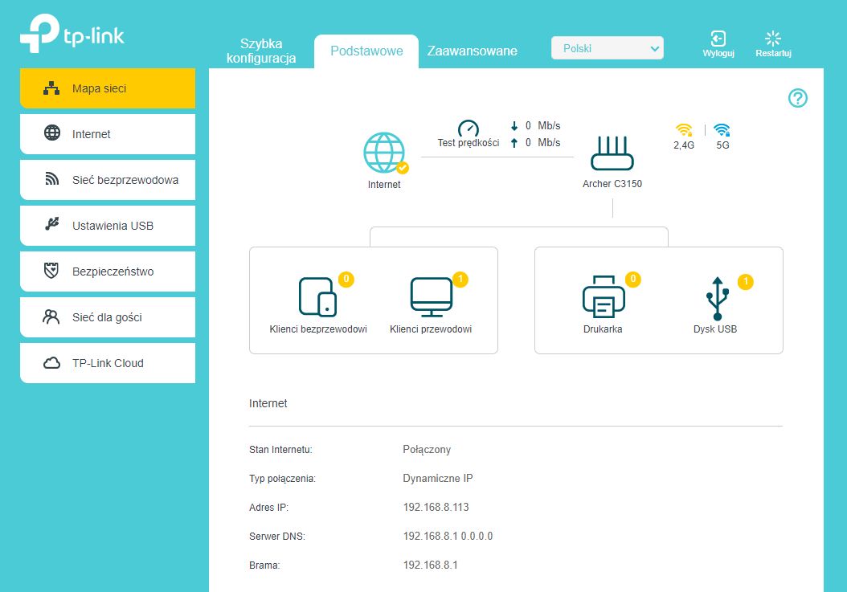This screenshot has width=847, height=592.
Task: Open Ustawienia USB in the sidebar
Action: [x=108, y=226]
